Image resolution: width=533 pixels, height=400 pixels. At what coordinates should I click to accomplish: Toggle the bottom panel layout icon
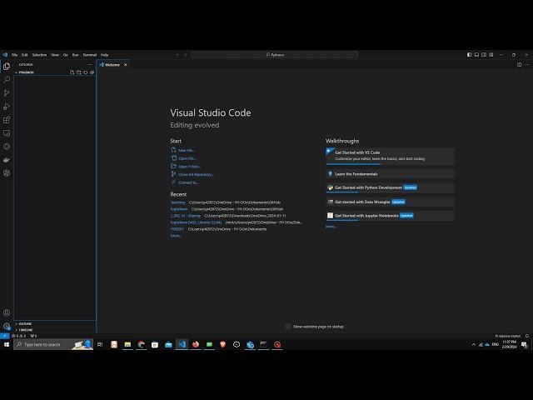tap(476, 54)
